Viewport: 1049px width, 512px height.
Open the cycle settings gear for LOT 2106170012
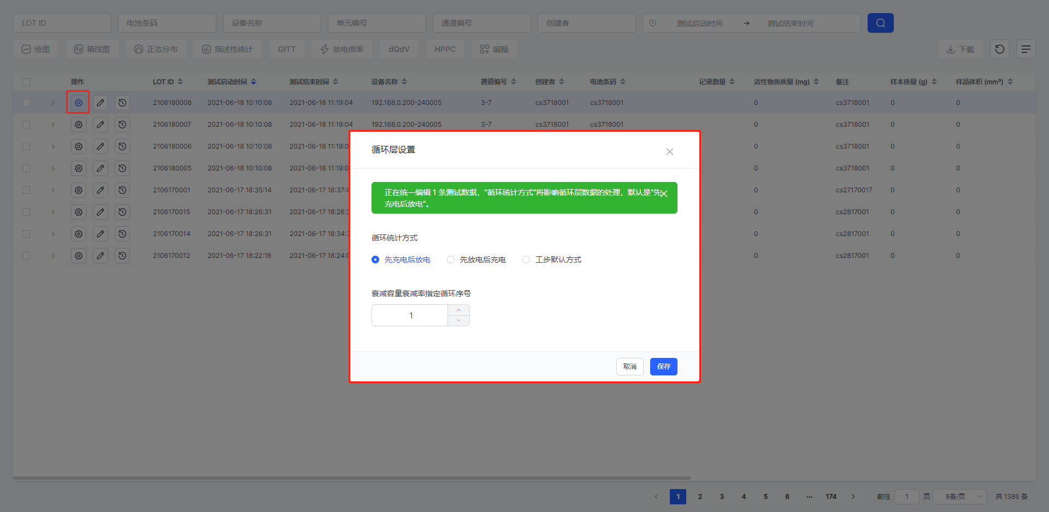pos(79,256)
